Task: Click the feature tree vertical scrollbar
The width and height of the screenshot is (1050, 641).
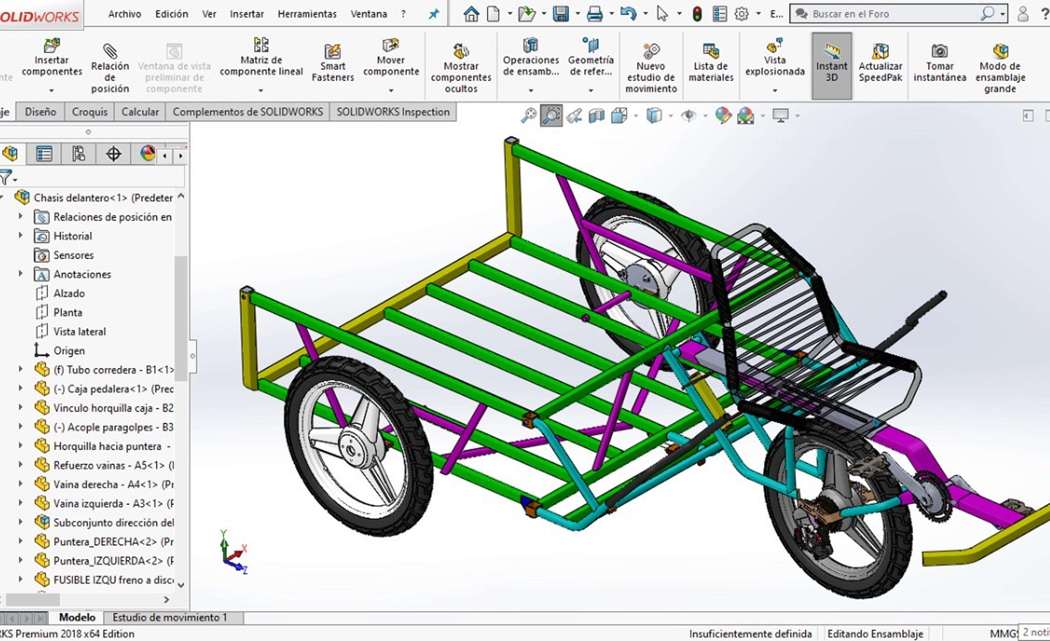Action: (181, 318)
